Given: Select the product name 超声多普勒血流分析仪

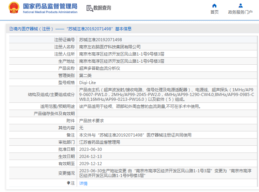Looking at the screenshot, I should coord(100,68).
